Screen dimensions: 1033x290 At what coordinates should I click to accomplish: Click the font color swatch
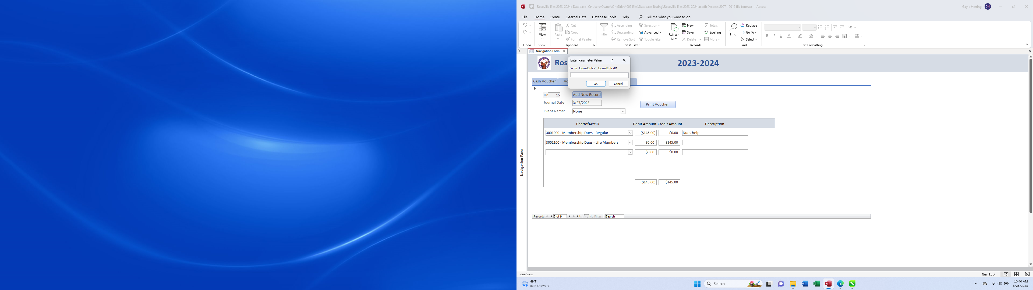click(x=788, y=36)
